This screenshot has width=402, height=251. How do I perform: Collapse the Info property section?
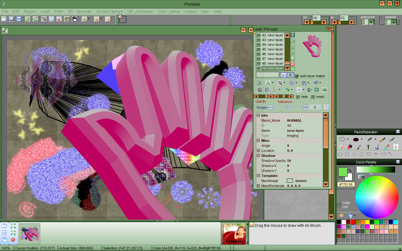(258, 115)
